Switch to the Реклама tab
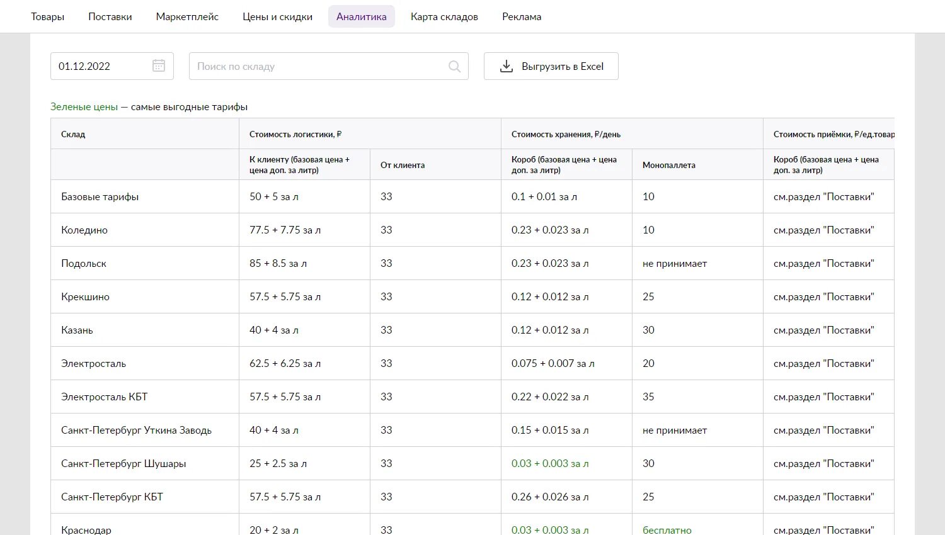The image size is (945, 535). tap(522, 17)
